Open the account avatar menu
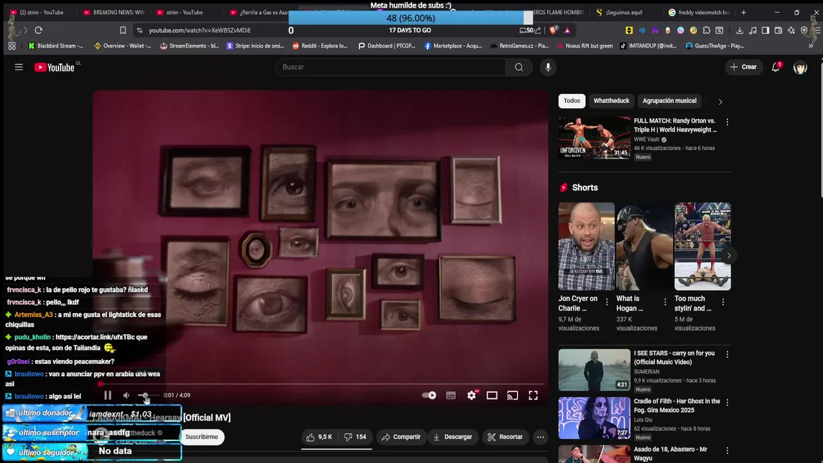823x463 pixels. tap(800, 67)
